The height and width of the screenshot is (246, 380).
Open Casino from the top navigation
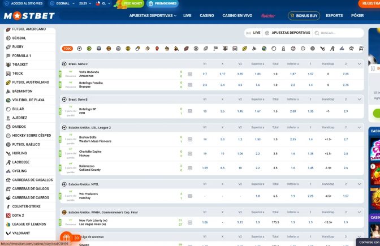click(207, 15)
